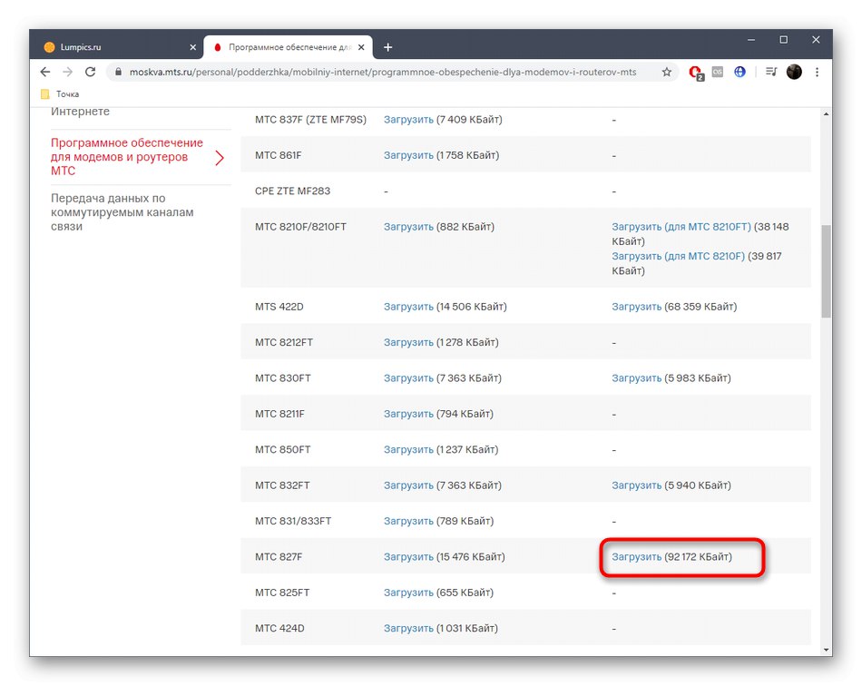Click Загрузить (для МТС 8210F) link
The image size is (862, 686).
click(x=679, y=256)
